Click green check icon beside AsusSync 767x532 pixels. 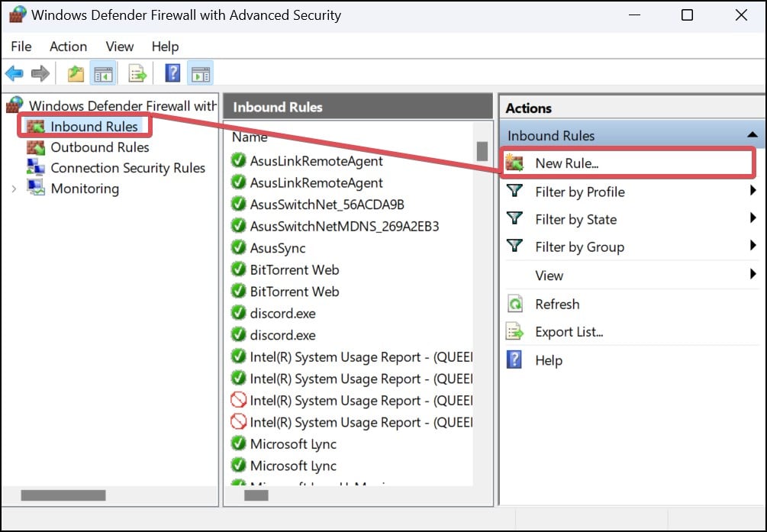[238, 247]
